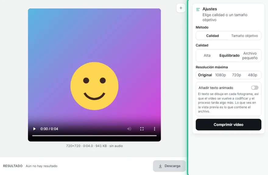Choose Equilibrado quality
This screenshot has width=268, height=175.
pyautogui.click(x=229, y=55)
